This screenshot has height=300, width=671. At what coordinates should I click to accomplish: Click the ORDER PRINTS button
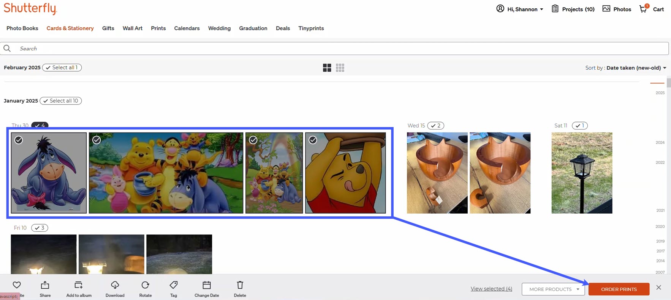[x=619, y=289]
